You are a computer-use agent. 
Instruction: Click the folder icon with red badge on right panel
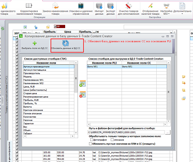coord(183,83)
